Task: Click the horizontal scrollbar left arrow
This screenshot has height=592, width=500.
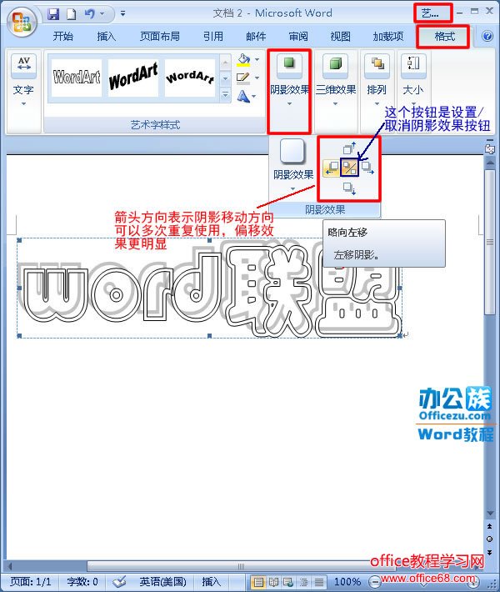Action: (x=10, y=566)
